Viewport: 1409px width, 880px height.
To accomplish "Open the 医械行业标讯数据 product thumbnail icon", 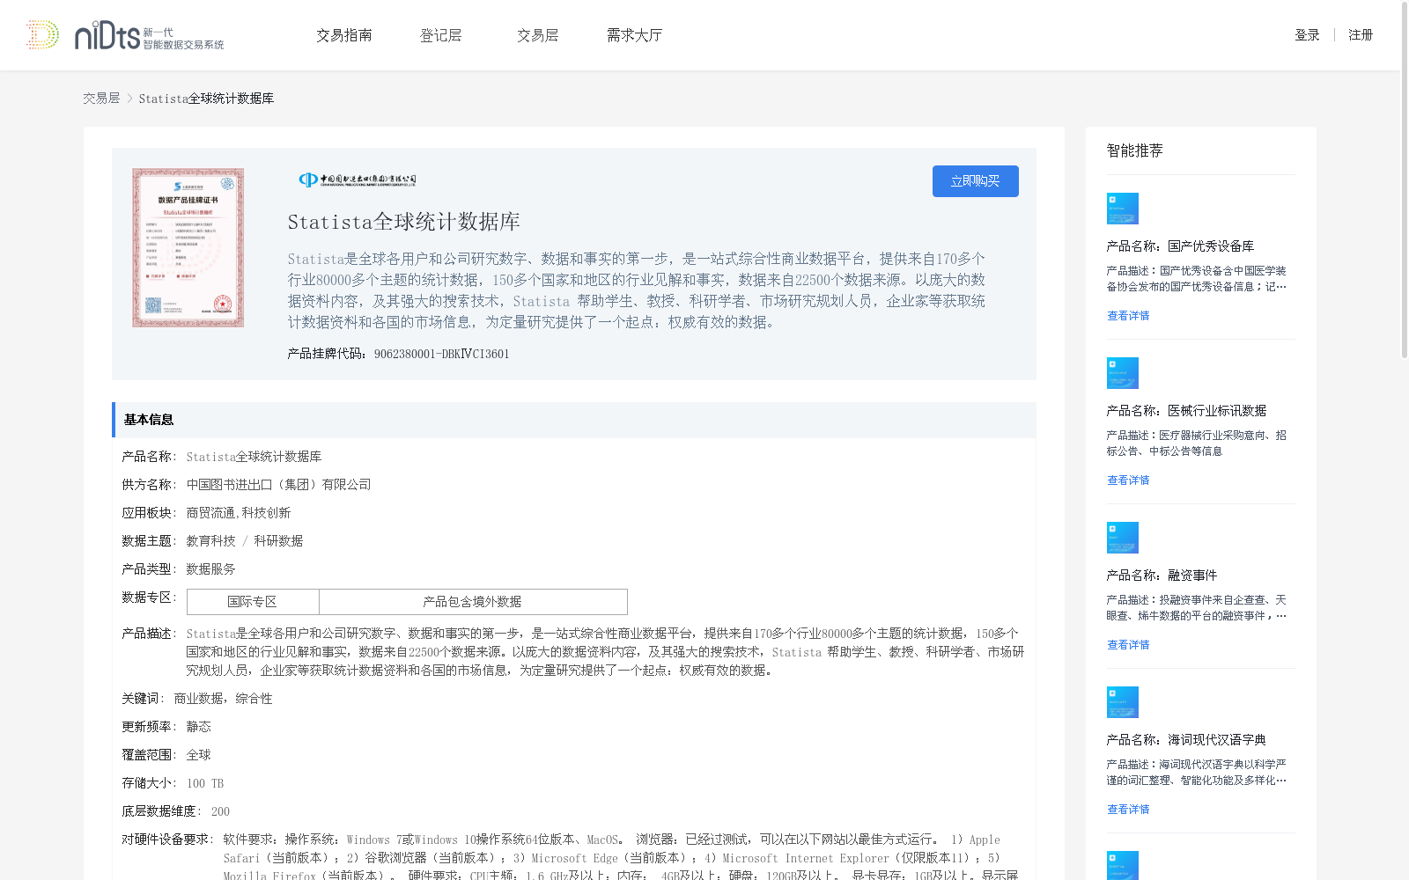I will (1123, 373).
